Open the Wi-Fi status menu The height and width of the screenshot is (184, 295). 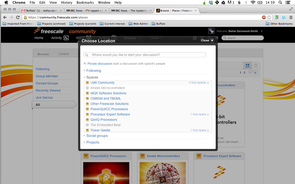pos(253,2)
